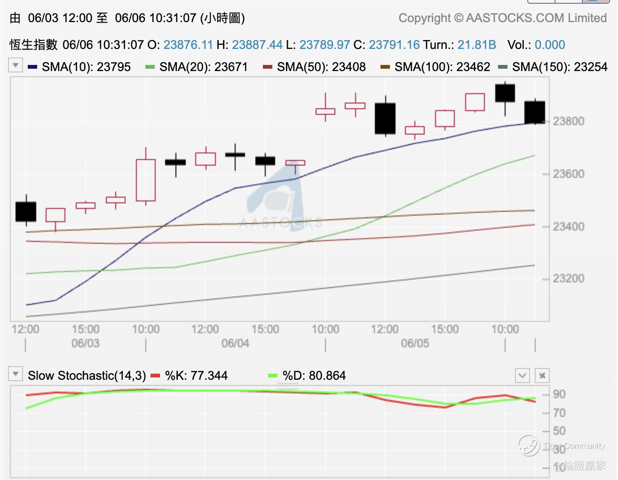Click the high price 23887.44
The image size is (618, 480).
(257, 45)
